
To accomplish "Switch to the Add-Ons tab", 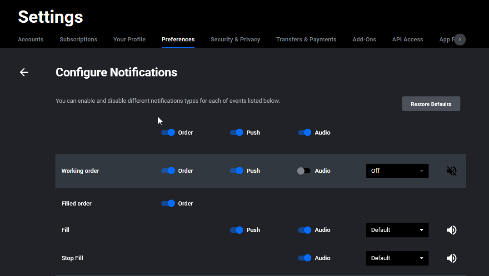I will click(x=364, y=40).
